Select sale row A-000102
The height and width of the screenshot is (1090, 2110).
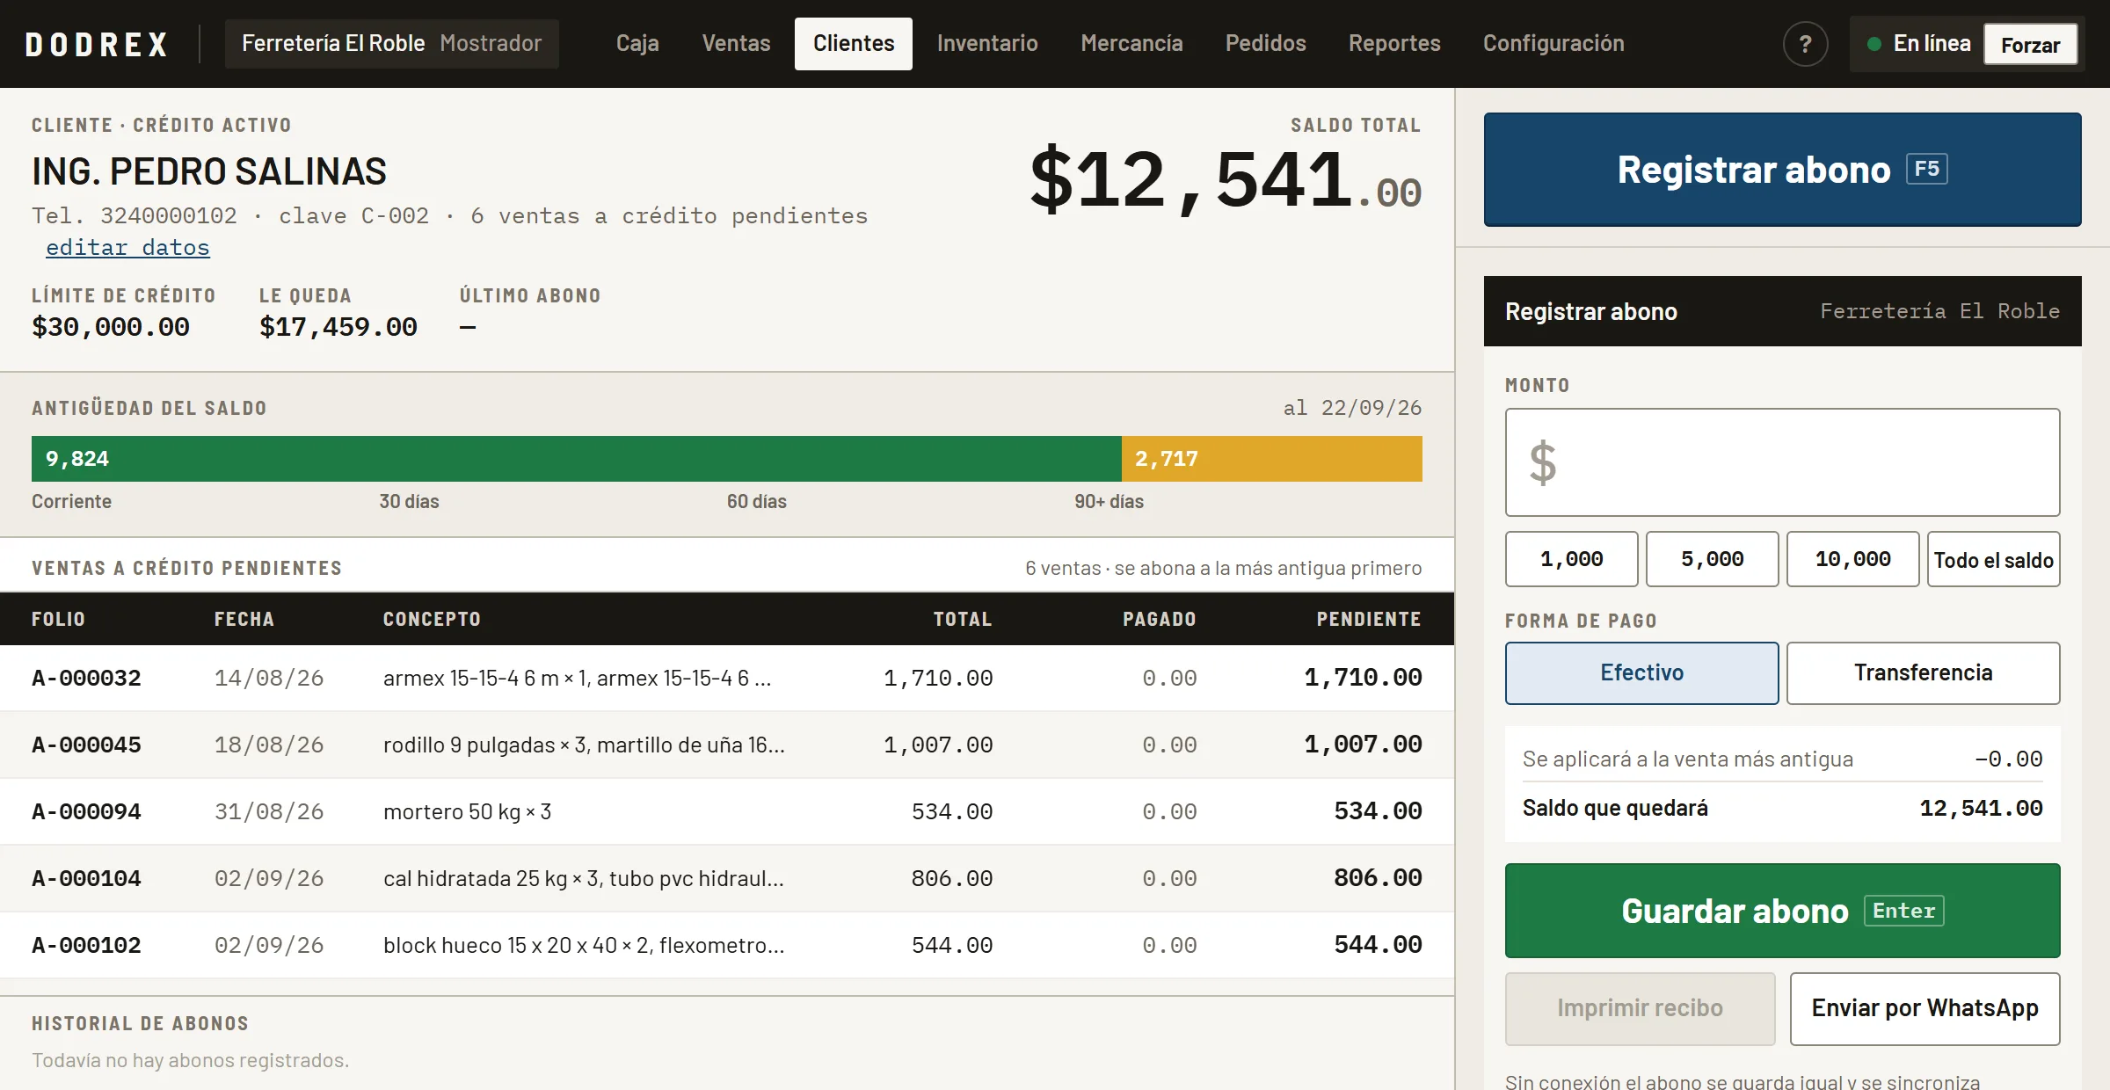(x=727, y=945)
